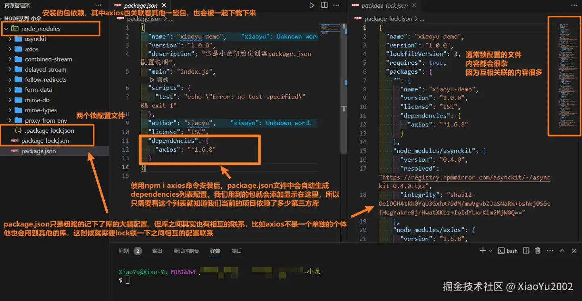Select the bash terminal instance

coord(508,251)
